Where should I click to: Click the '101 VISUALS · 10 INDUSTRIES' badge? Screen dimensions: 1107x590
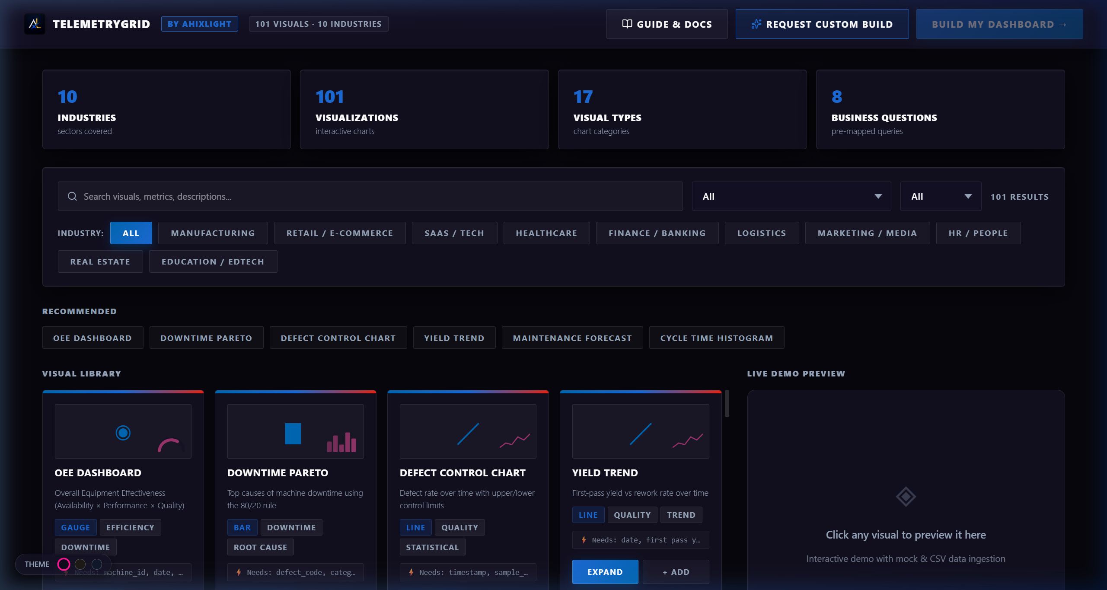[x=319, y=24]
